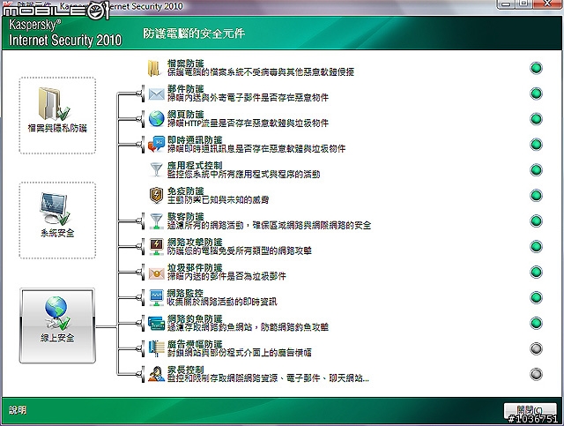The image size is (564, 426).
Task: Open the 家長控制 title link
Action: (x=186, y=370)
